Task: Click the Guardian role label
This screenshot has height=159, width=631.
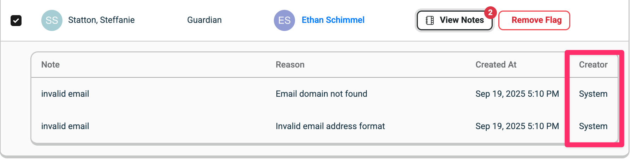Action: (x=204, y=20)
